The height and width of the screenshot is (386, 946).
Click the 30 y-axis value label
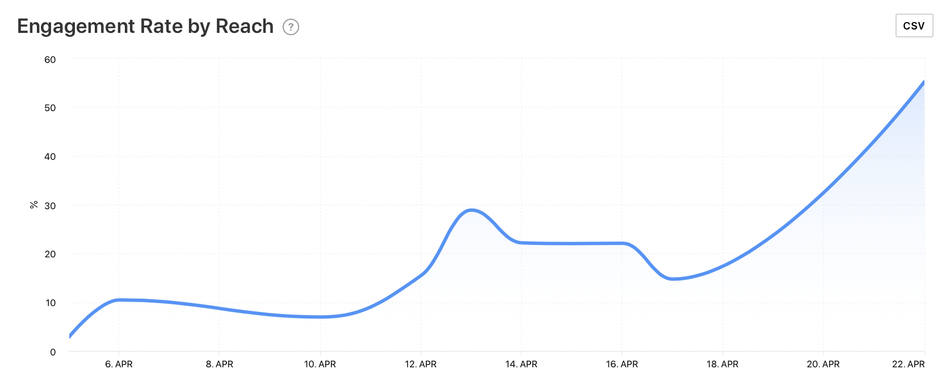click(50, 206)
